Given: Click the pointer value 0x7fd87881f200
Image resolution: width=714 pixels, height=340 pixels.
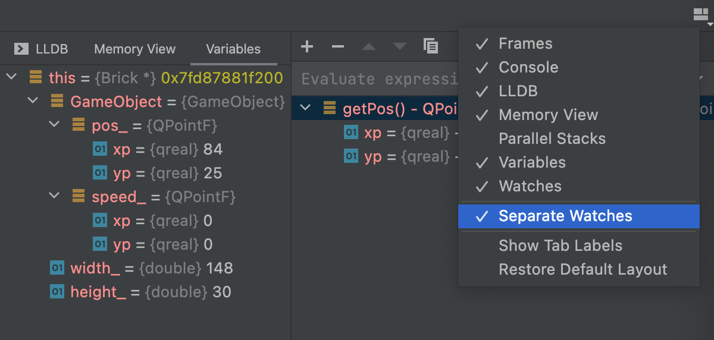Looking at the screenshot, I should coord(222,78).
